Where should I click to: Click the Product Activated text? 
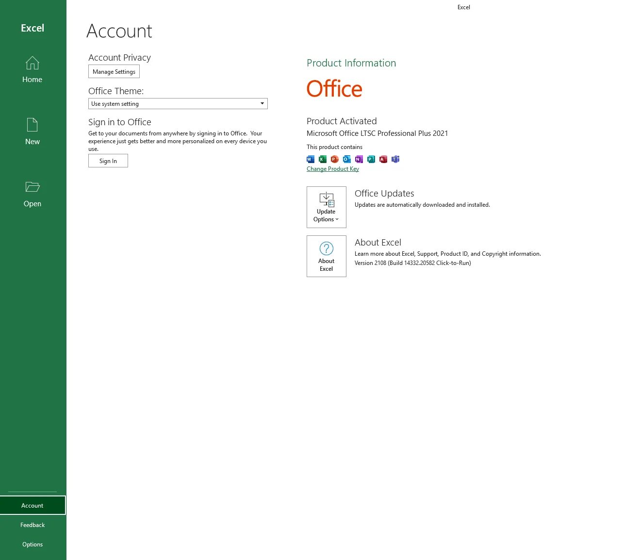tap(342, 121)
